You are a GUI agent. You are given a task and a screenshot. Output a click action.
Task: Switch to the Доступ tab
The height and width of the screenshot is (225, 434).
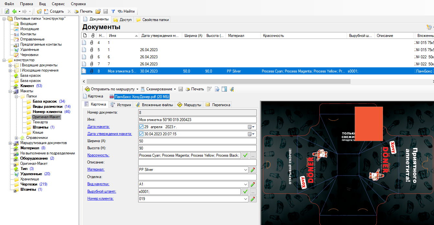click(122, 20)
